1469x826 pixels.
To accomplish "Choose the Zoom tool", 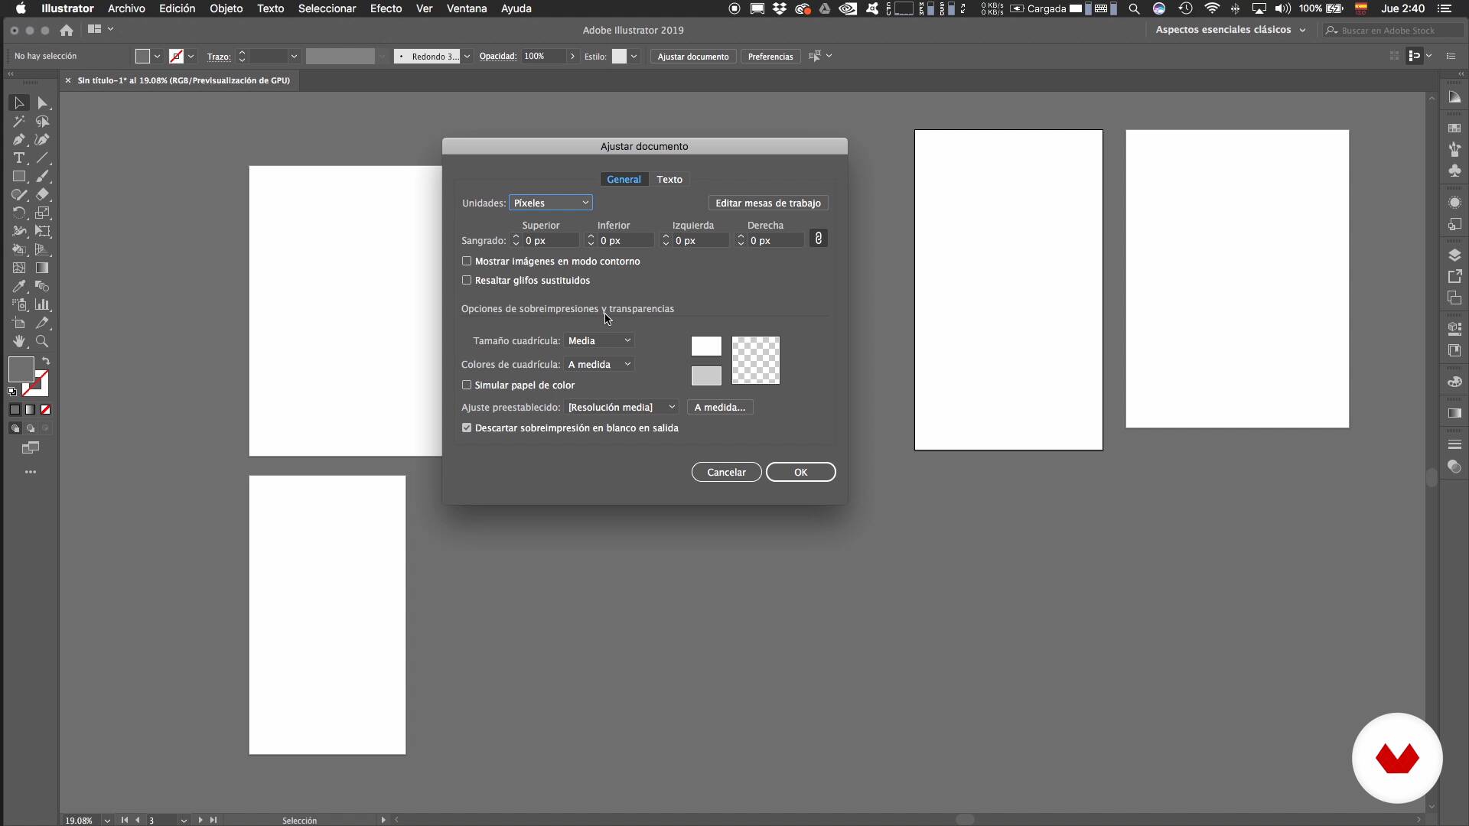I will 42,342.
